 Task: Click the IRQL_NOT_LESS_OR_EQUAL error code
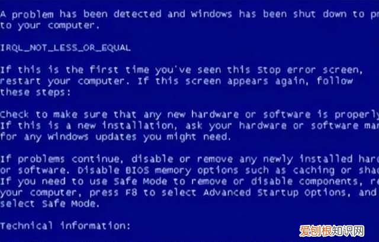(x=65, y=48)
